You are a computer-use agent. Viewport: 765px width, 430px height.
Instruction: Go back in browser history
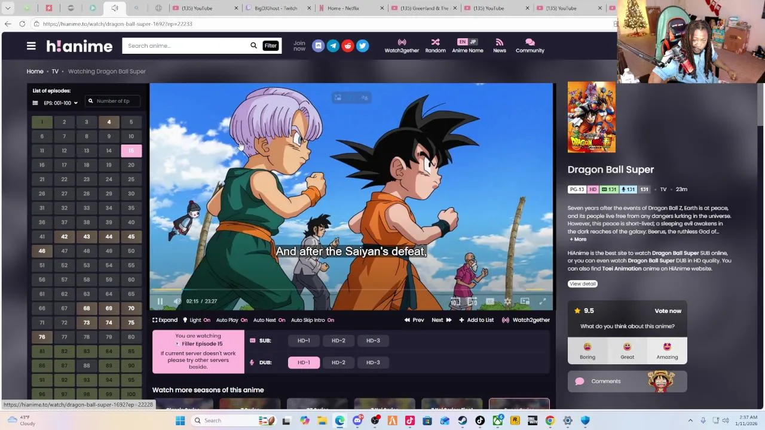[8, 24]
